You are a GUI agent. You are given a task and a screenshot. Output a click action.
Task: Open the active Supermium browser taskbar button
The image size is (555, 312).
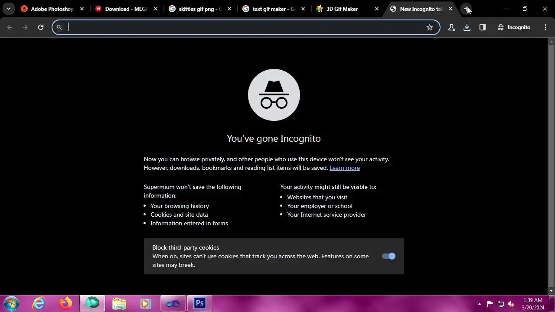click(92, 303)
